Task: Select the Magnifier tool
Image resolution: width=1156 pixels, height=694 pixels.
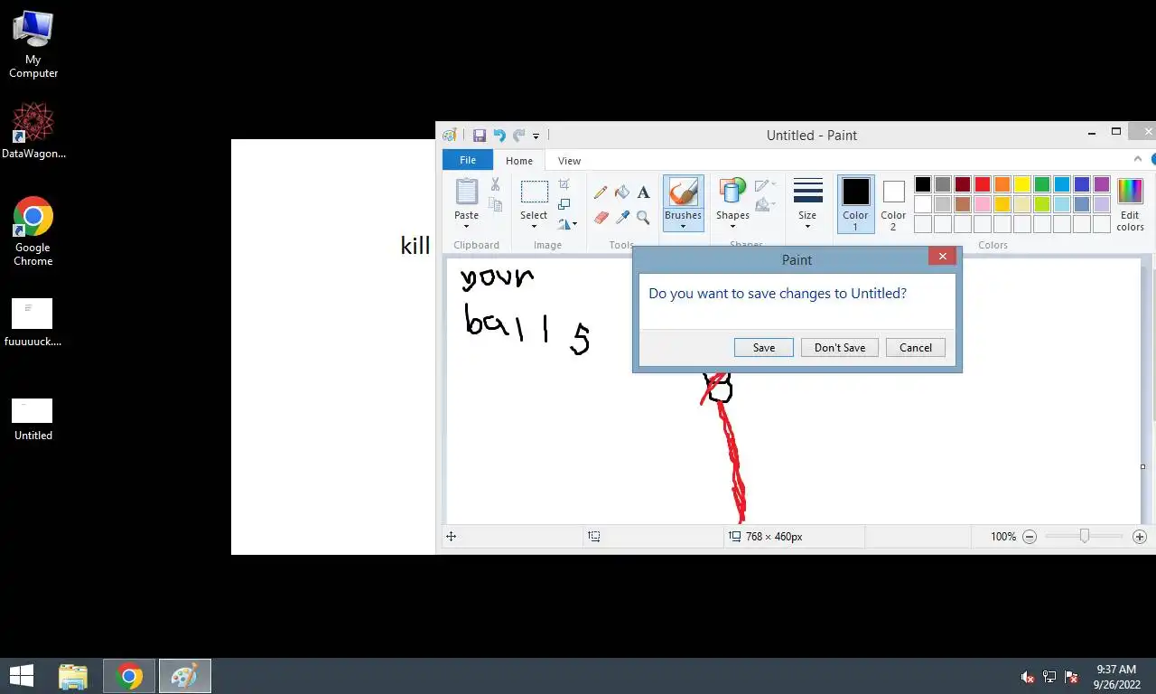Action: coord(643,218)
